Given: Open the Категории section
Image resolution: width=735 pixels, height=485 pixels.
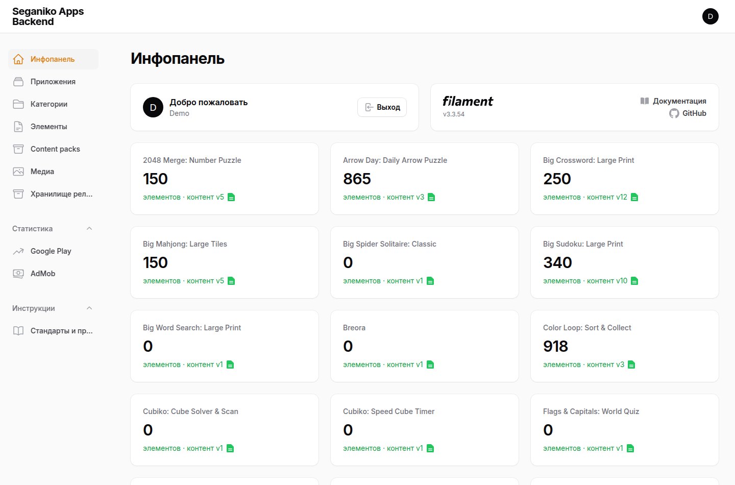Looking at the screenshot, I should [53, 104].
